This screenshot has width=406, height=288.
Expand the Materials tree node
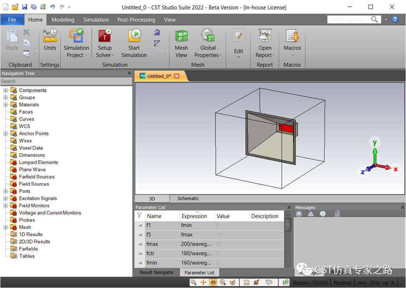(x=5, y=105)
